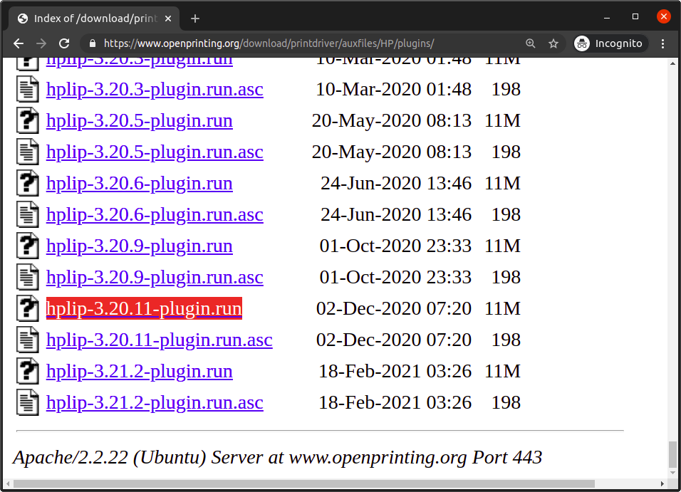
Task: Click the unknown file icon for hplip-3.20.9-plugin.run
Action: point(27,246)
